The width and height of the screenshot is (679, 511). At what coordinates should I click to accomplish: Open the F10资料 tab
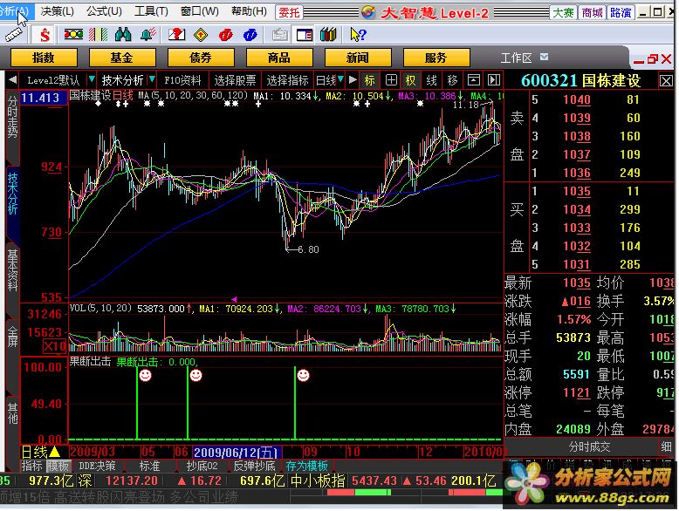182,80
